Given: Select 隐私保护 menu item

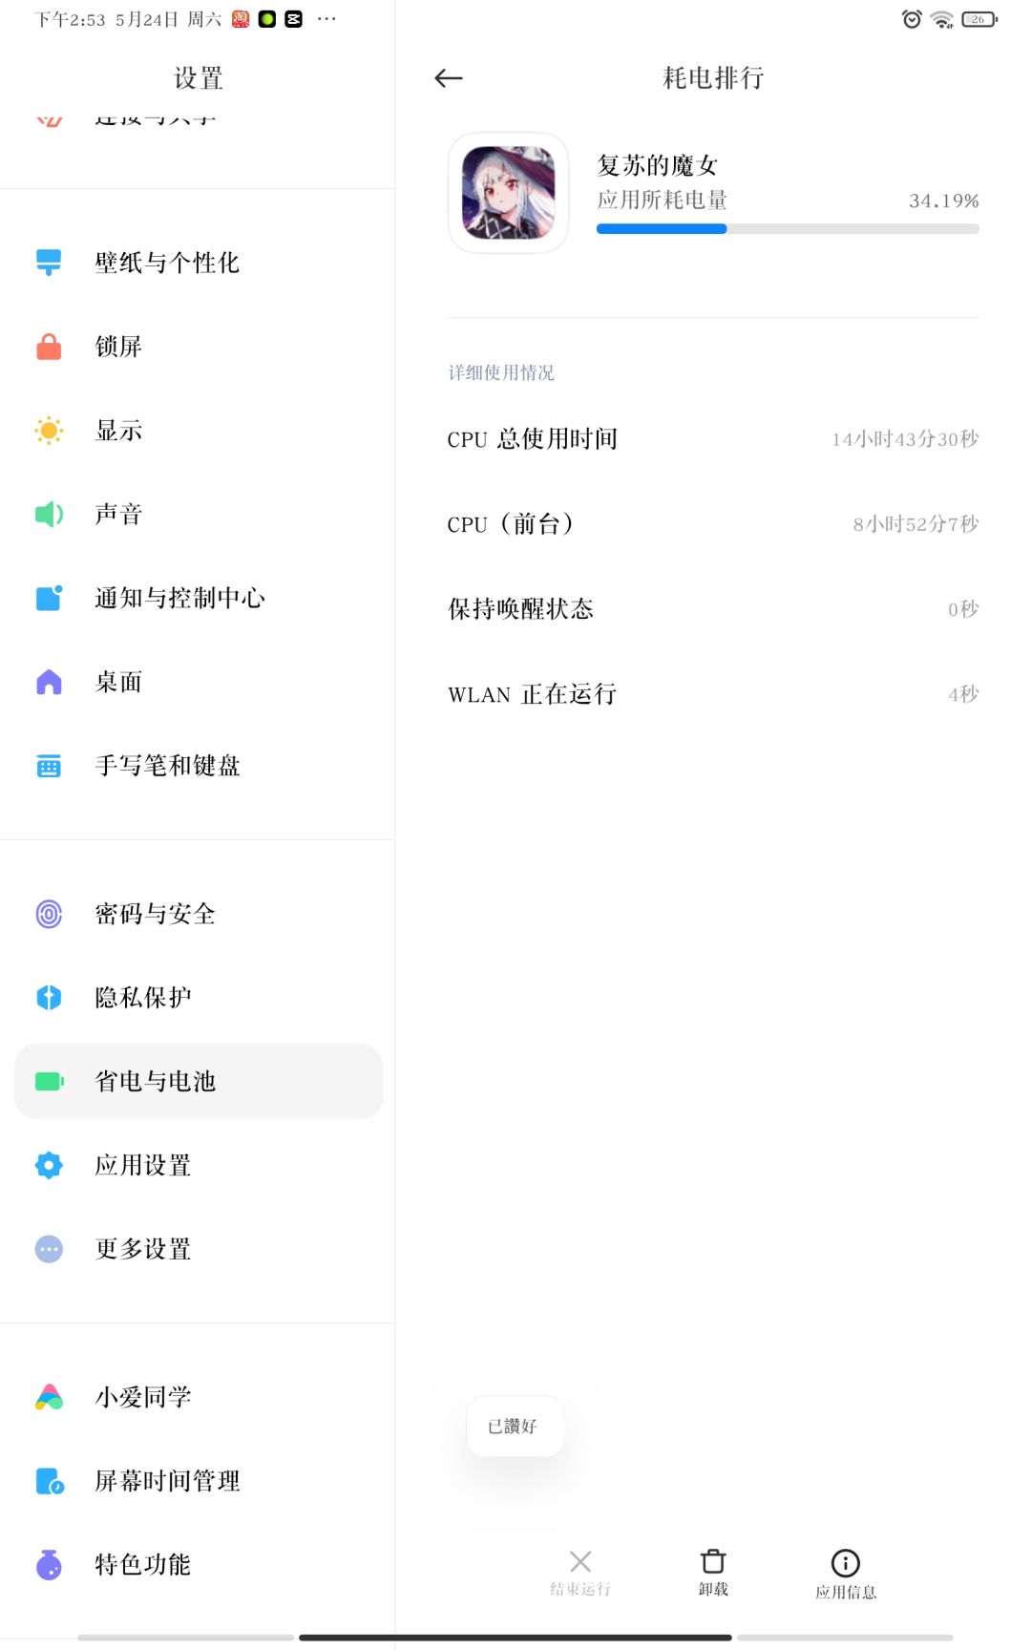Looking at the screenshot, I should click(198, 998).
